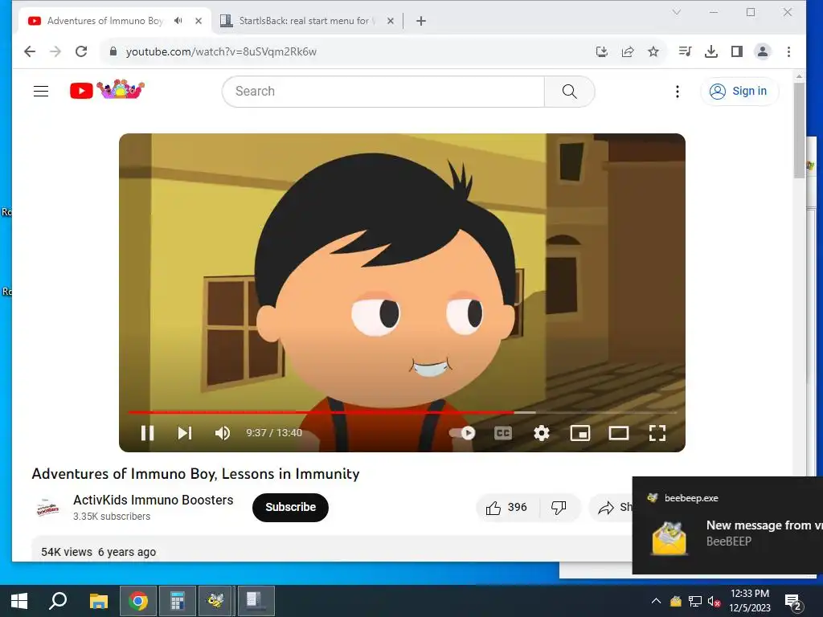This screenshot has height=617, width=823.
Task: Like the video with 396 likes
Action: coord(506,508)
